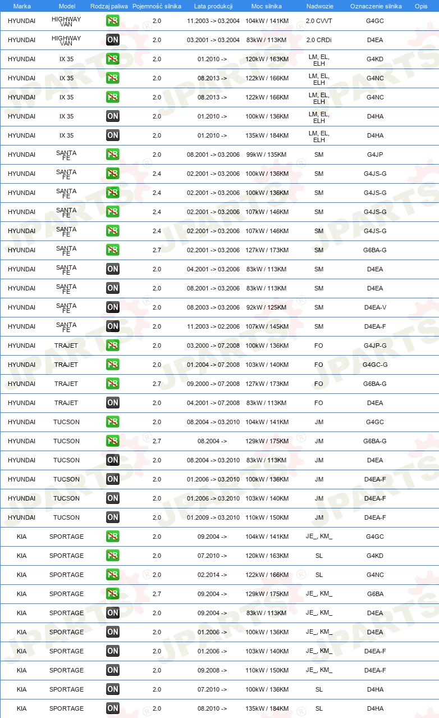Click the ON diesel icon for the IX 35 135kW / 184KM row

point(113,135)
